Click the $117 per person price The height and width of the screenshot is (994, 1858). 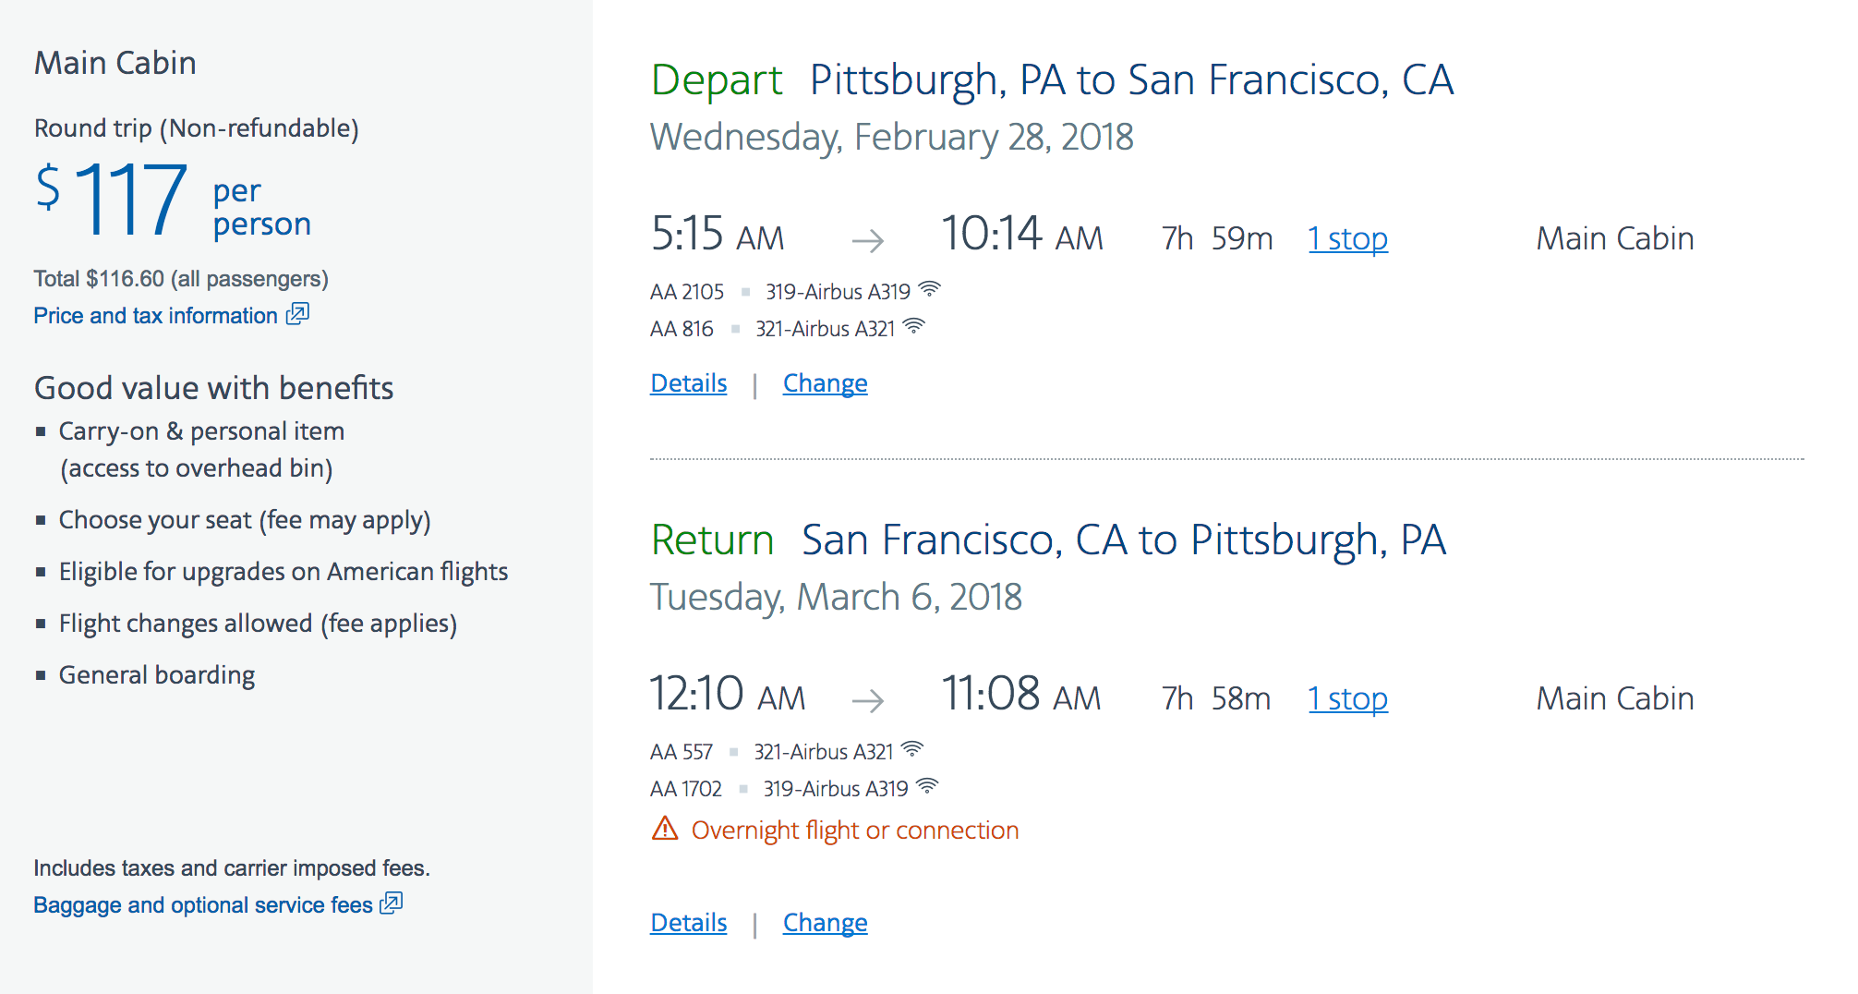coord(131,200)
